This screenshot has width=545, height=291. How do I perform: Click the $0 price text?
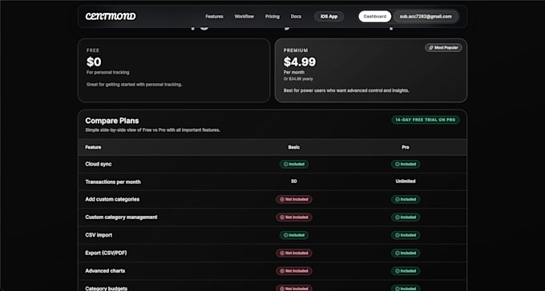94,62
